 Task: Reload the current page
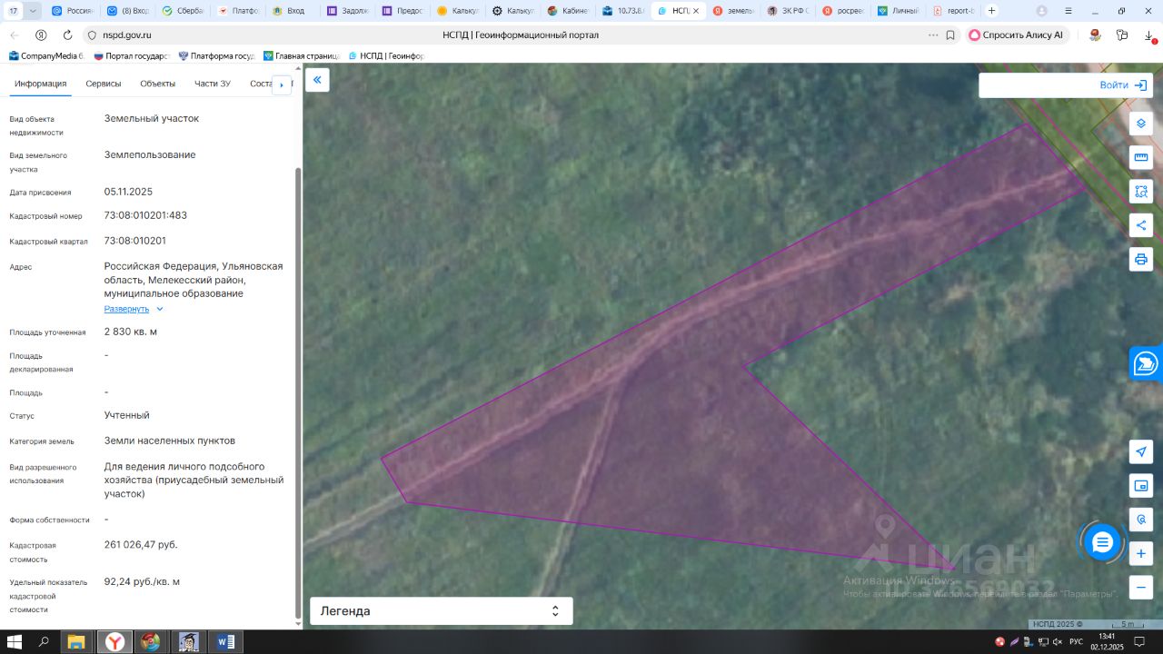click(67, 35)
